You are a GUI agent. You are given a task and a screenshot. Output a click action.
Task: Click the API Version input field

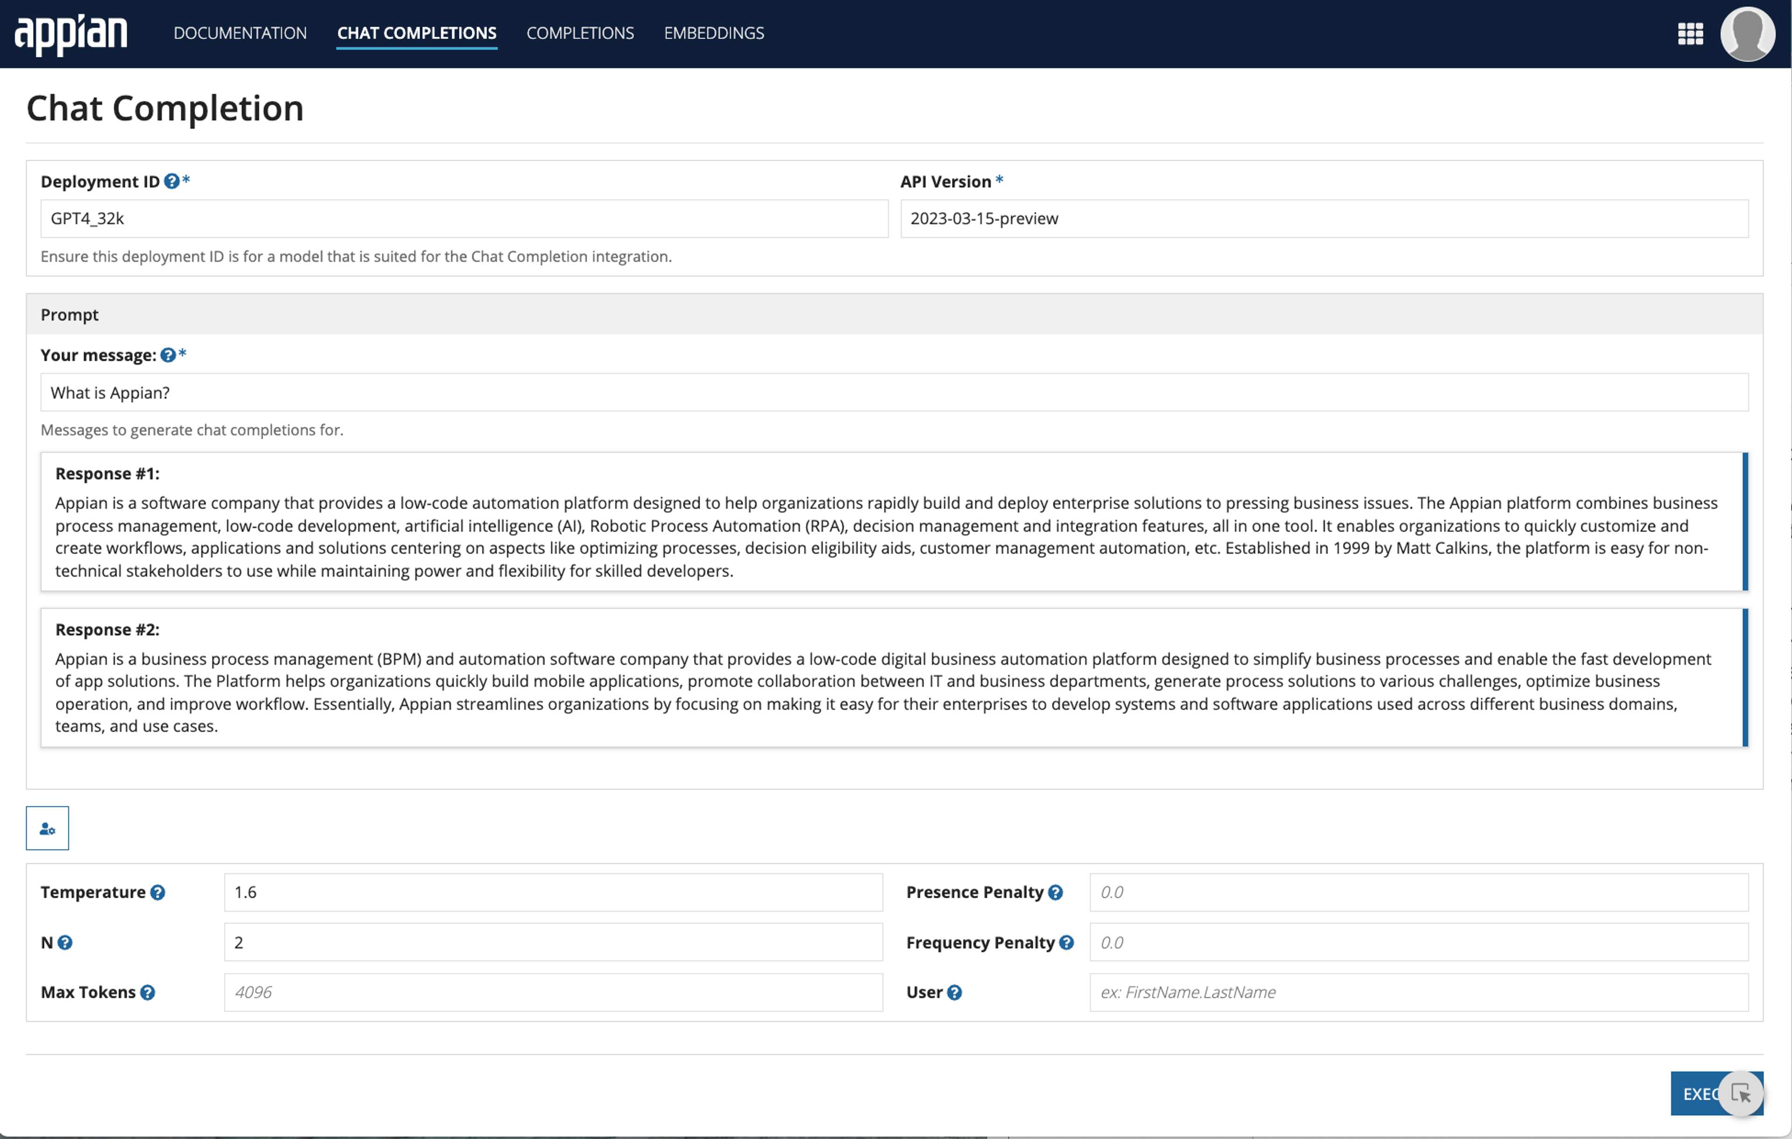pos(1325,219)
